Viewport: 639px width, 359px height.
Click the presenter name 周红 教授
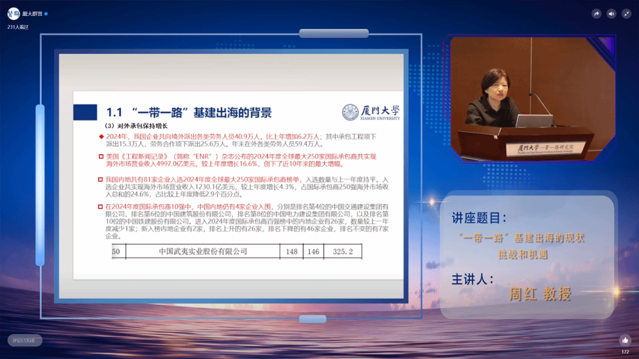click(x=540, y=294)
